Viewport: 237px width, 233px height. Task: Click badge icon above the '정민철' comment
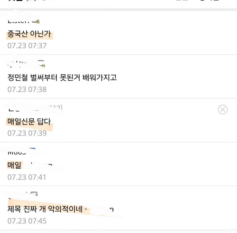pos(41,64)
